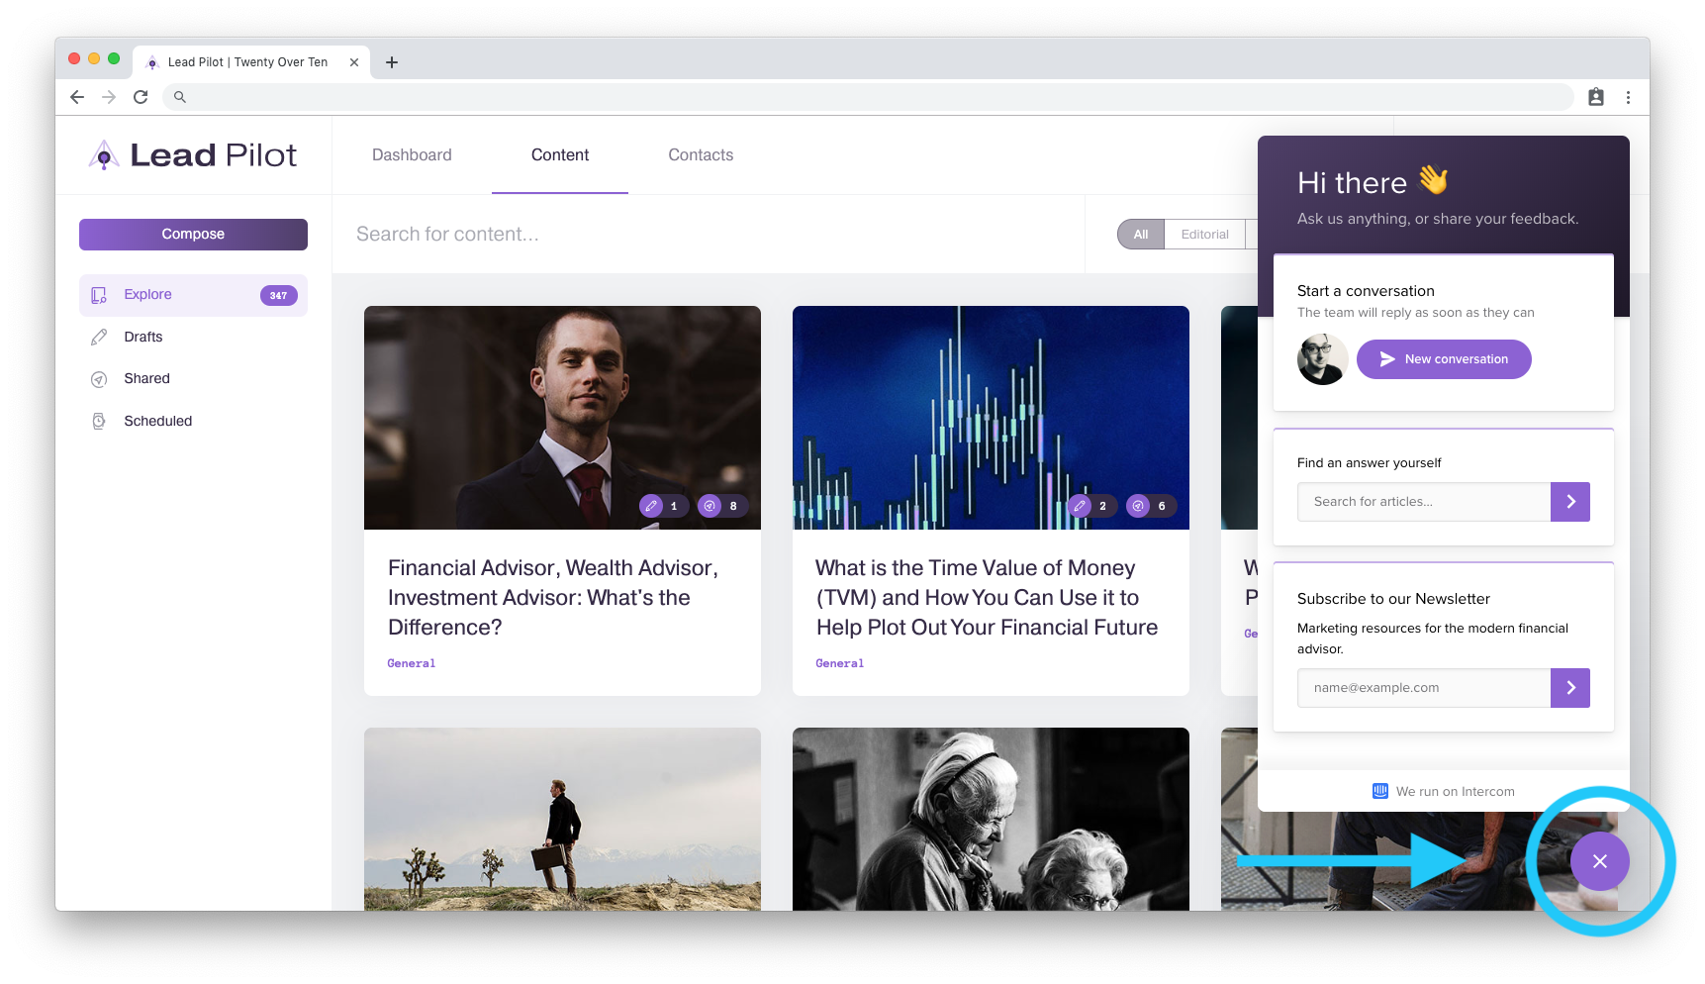Close the Lead Pilot browser tab
This screenshot has height=984, width=1705.
click(x=354, y=62)
